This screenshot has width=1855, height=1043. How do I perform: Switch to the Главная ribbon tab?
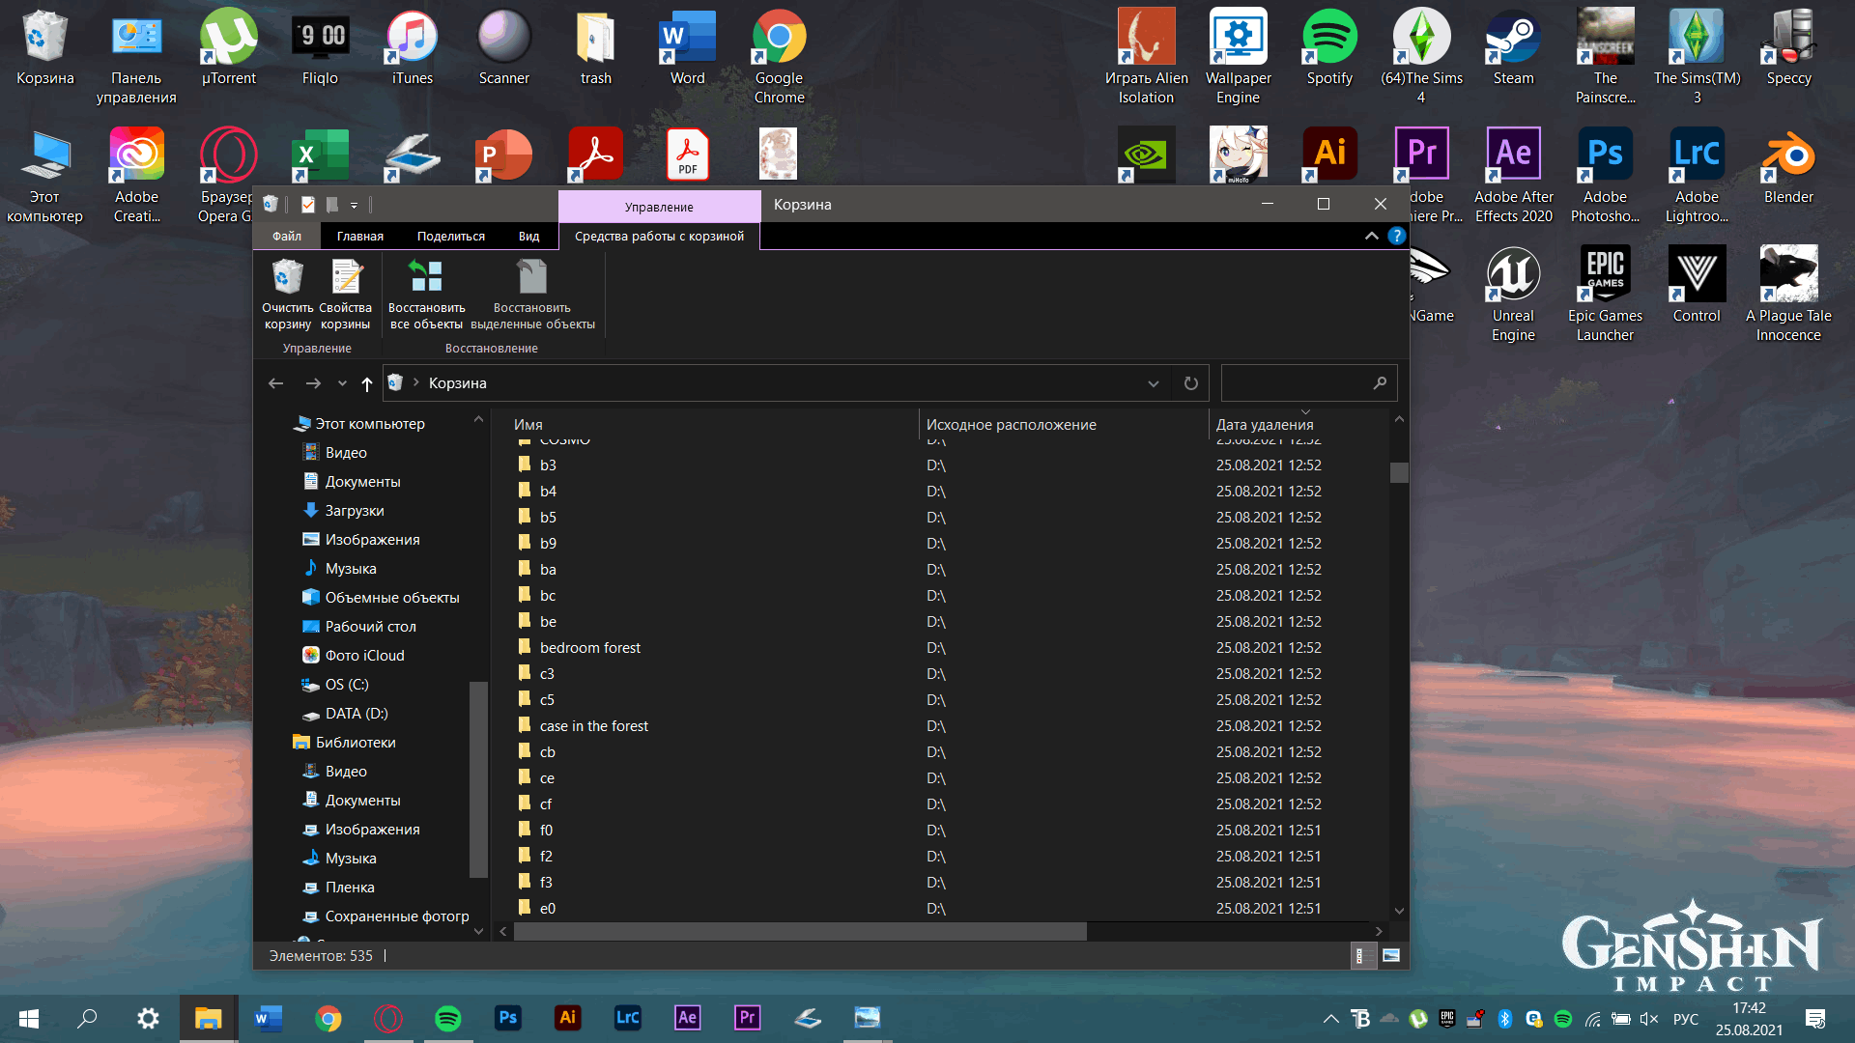tap(360, 236)
